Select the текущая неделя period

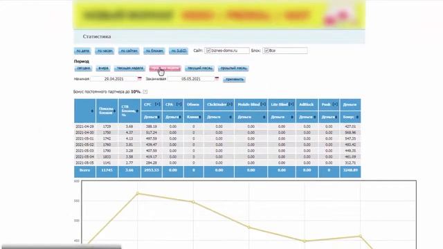click(129, 68)
